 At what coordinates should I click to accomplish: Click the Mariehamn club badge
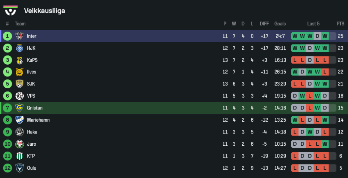pos(19,120)
